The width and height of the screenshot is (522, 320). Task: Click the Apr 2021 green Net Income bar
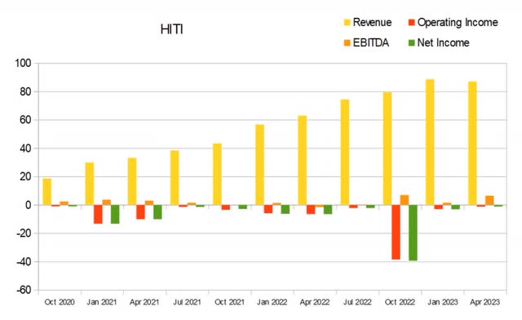157,212
